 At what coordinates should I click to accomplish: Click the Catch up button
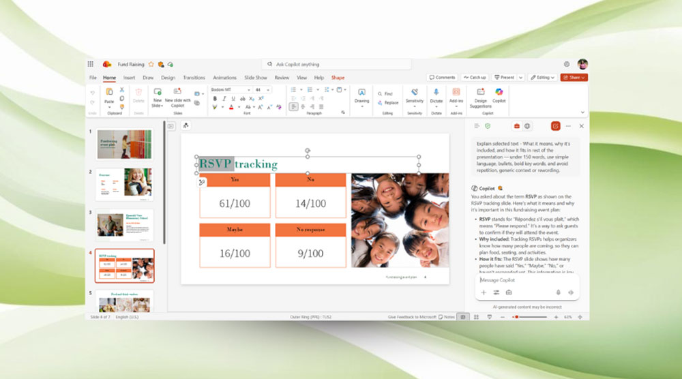pyautogui.click(x=475, y=77)
